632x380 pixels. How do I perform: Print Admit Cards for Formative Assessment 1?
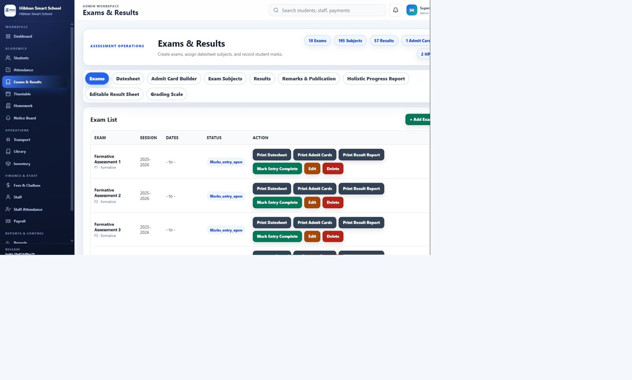coord(315,155)
